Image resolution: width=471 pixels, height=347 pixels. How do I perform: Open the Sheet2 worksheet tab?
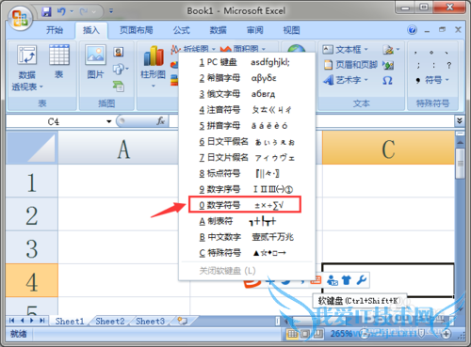click(x=110, y=321)
